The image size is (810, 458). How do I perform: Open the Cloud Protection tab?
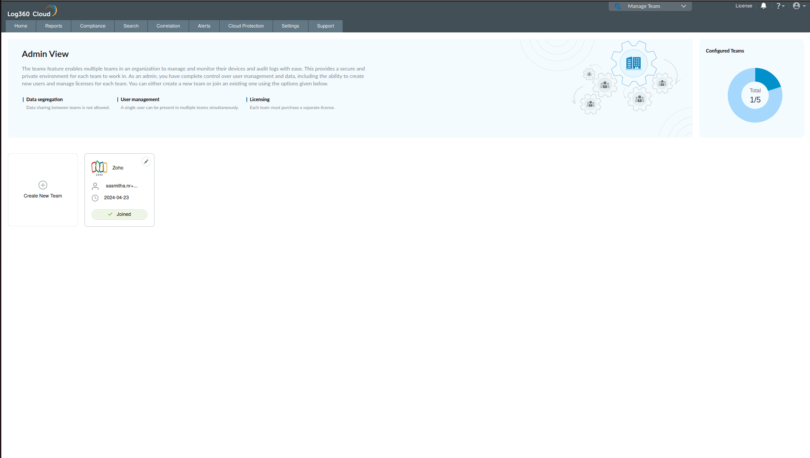[246, 26]
